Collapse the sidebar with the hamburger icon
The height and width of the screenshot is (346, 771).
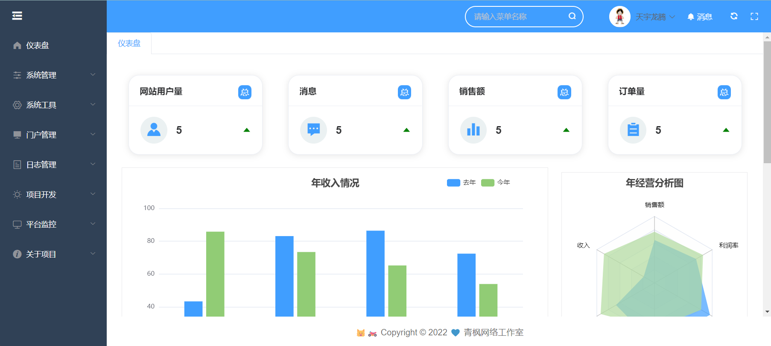click(x=17, y=16)
